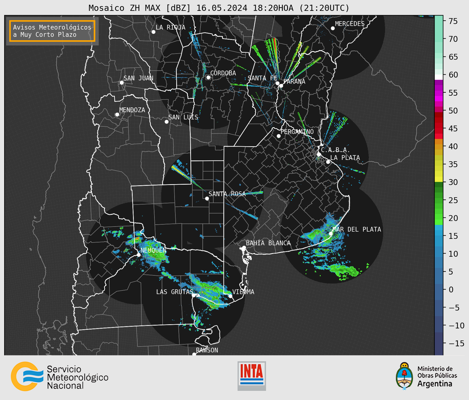This screenshot has width=469, height=400.
Task: Click the white 60 dBZ color band
Action: 438,77
